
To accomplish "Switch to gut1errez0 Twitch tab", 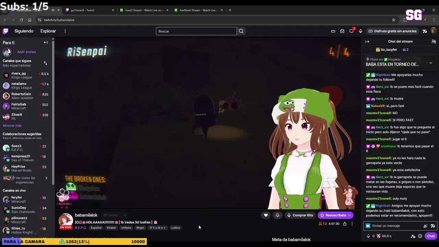I will (x=89, y=10).
